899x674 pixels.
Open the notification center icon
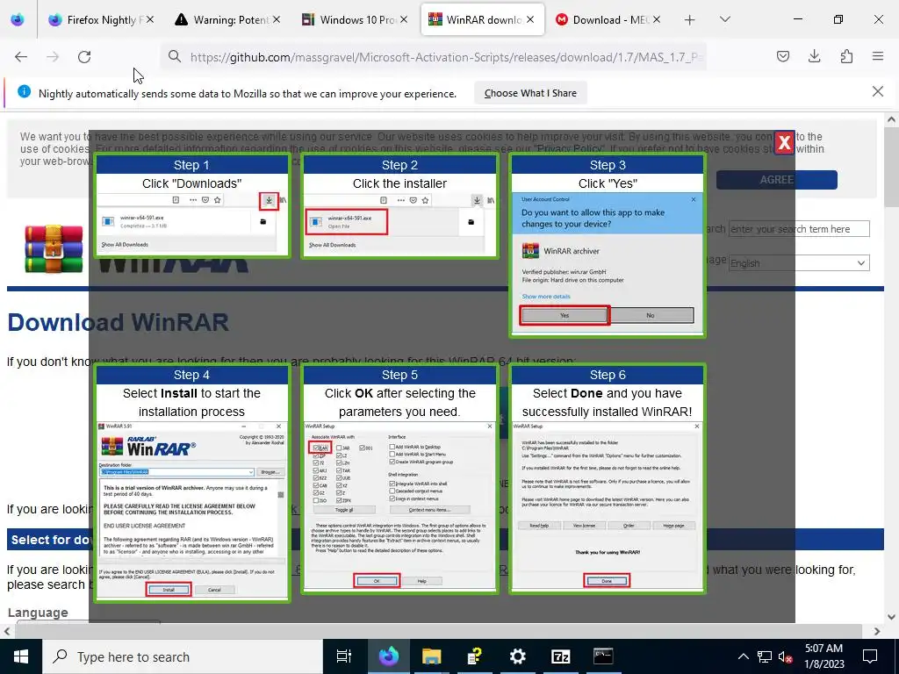(870, 656)
